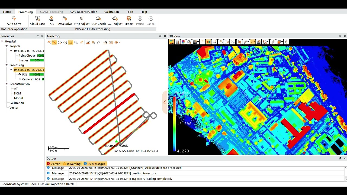Image resolution: width=347 pixels, height=195 pixels.
Task: Open the map pin dropdown in 3D View toolbar
Action: 268,42
